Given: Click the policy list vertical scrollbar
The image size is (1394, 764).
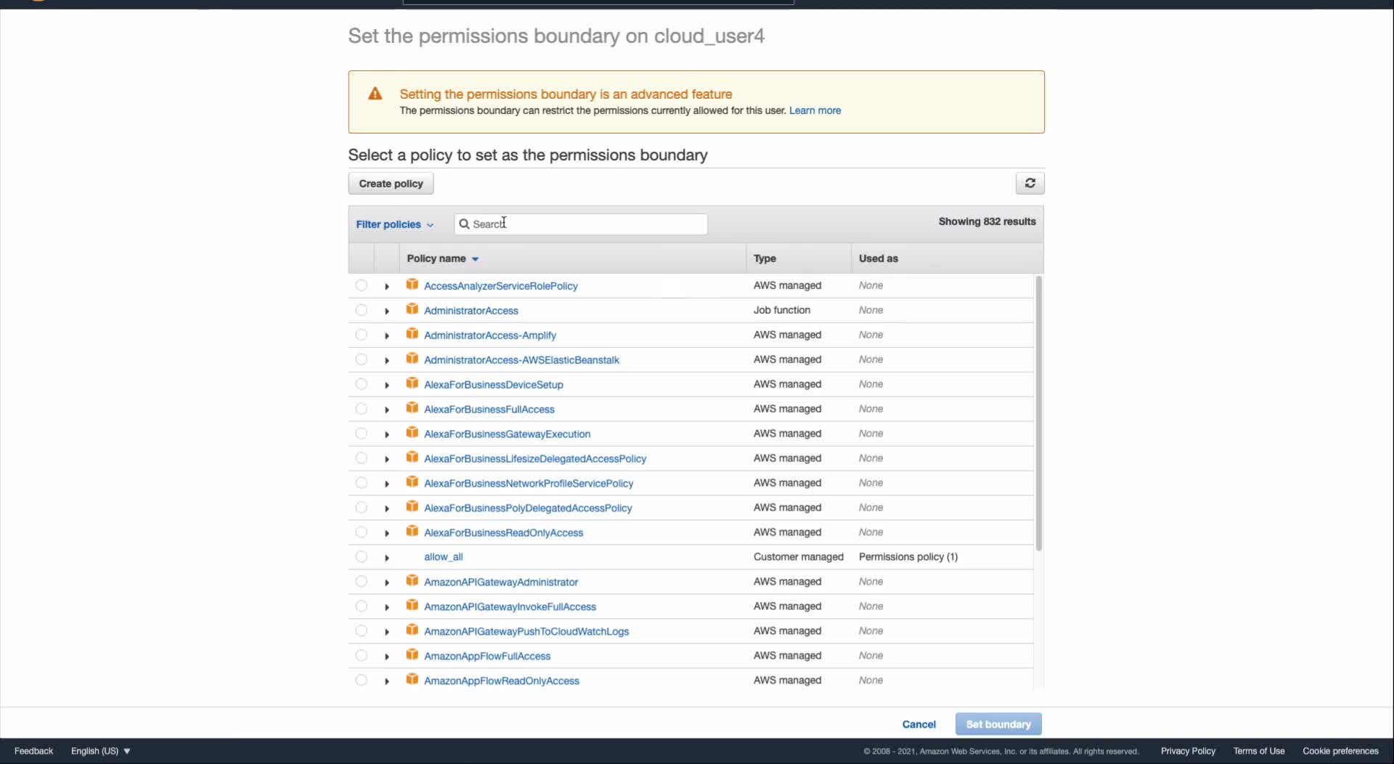Looking at the screenshot, I should point(1038,414).
